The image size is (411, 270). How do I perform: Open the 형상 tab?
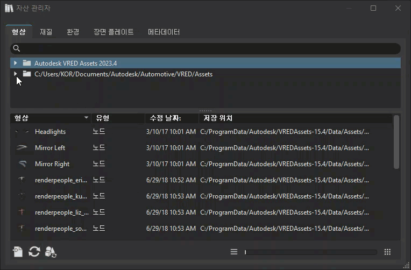coord(19,32)
